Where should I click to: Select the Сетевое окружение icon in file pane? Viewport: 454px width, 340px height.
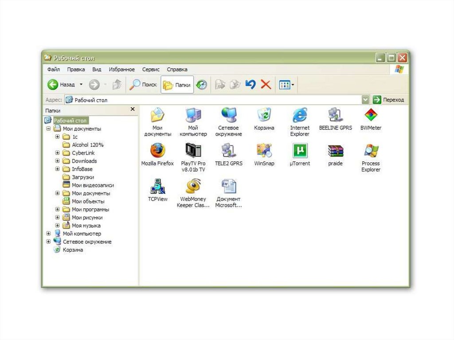point(228,115)
